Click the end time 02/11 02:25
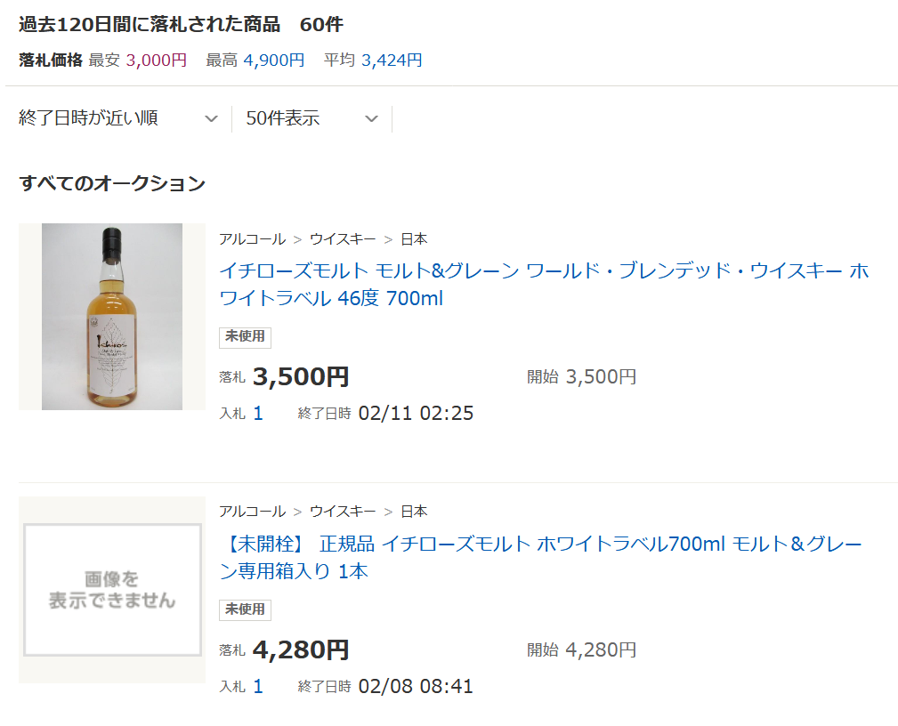Screen dimensions: 898x726 tap(416, 414)
